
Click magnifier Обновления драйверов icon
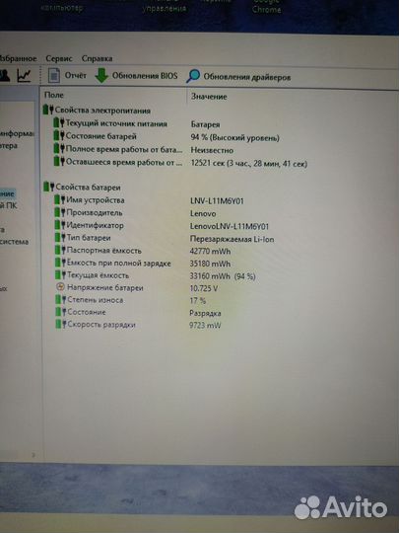tap(193, 76)
